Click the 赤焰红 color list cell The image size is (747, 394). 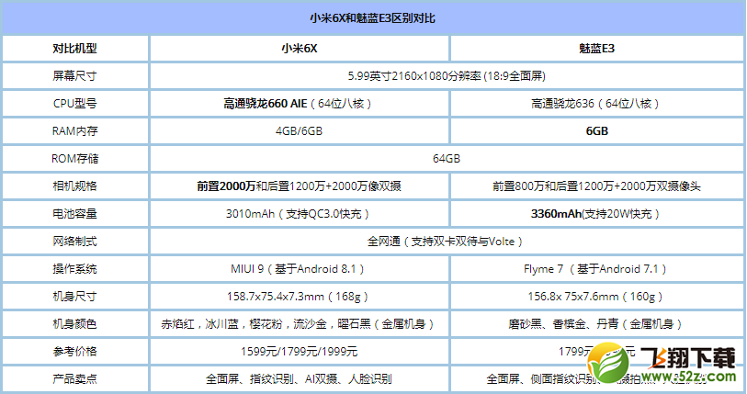pos(300,324)
